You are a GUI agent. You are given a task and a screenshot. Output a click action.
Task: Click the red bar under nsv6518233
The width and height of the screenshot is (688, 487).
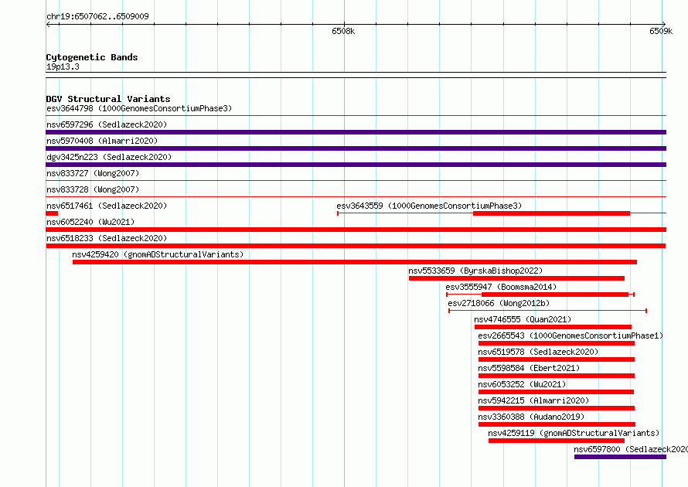tap(356, 246)
